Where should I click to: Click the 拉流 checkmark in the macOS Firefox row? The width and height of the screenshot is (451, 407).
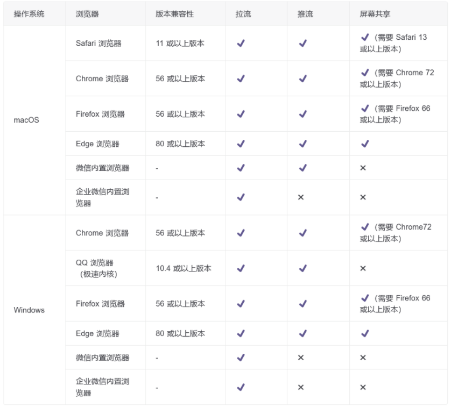pos(241,114)
